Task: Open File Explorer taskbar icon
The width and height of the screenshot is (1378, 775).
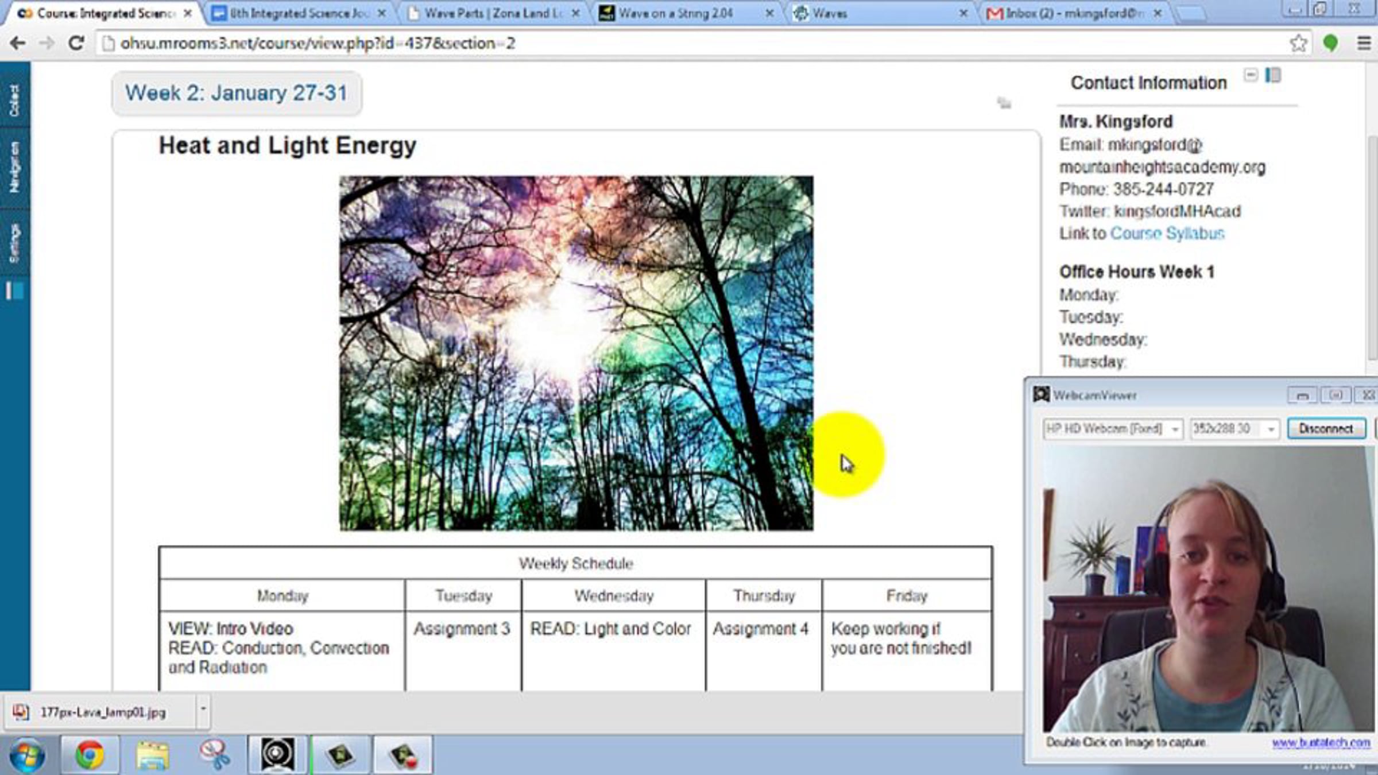Action: click(x=152, y=754)
